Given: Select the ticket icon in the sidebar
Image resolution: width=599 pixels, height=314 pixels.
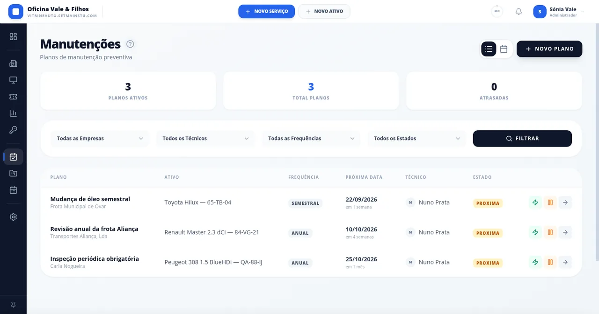Looking at the screenshot, I should pos(13,97).
